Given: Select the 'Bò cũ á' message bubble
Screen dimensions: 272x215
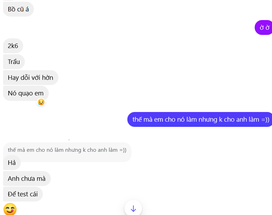Looking at the screenshot, I should pyautogui.click(x=18, y=9).
